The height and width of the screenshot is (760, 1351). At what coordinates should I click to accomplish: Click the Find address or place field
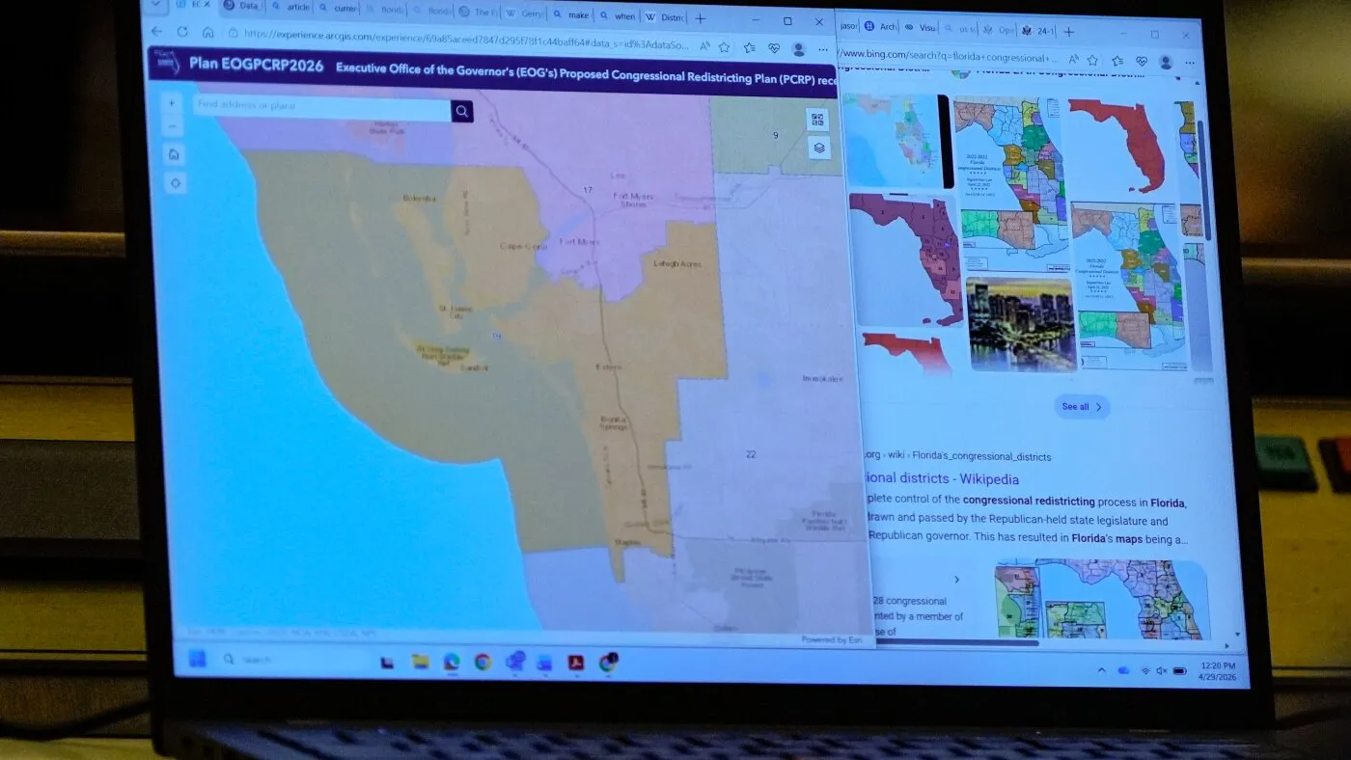point(322,106)
